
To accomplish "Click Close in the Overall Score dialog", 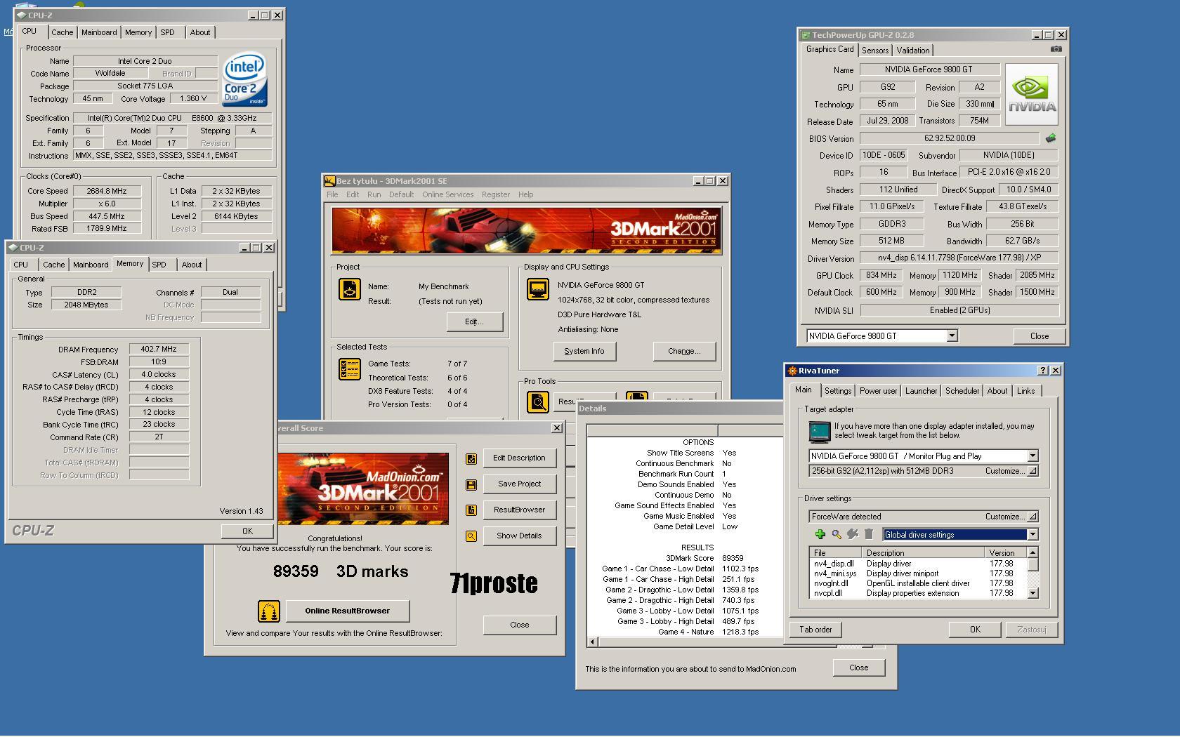I will [519, 625].
